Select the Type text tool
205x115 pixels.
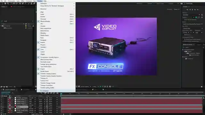pos(26,4)
